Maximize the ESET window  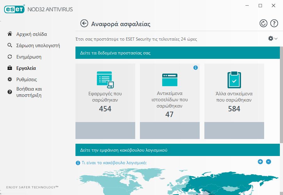click(260, 6)
